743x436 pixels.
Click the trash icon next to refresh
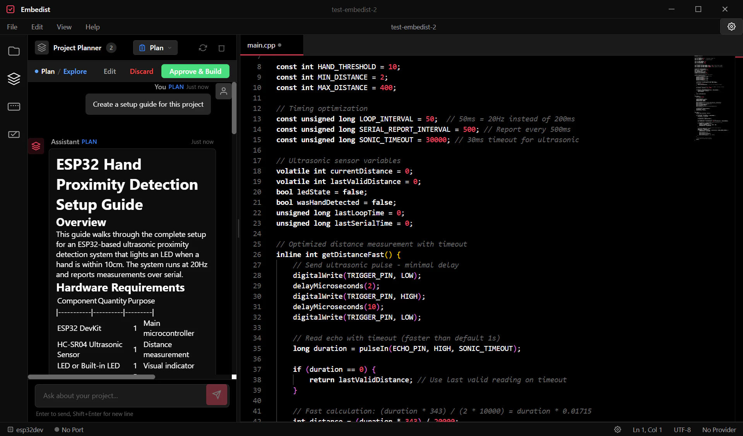(221, 48)
